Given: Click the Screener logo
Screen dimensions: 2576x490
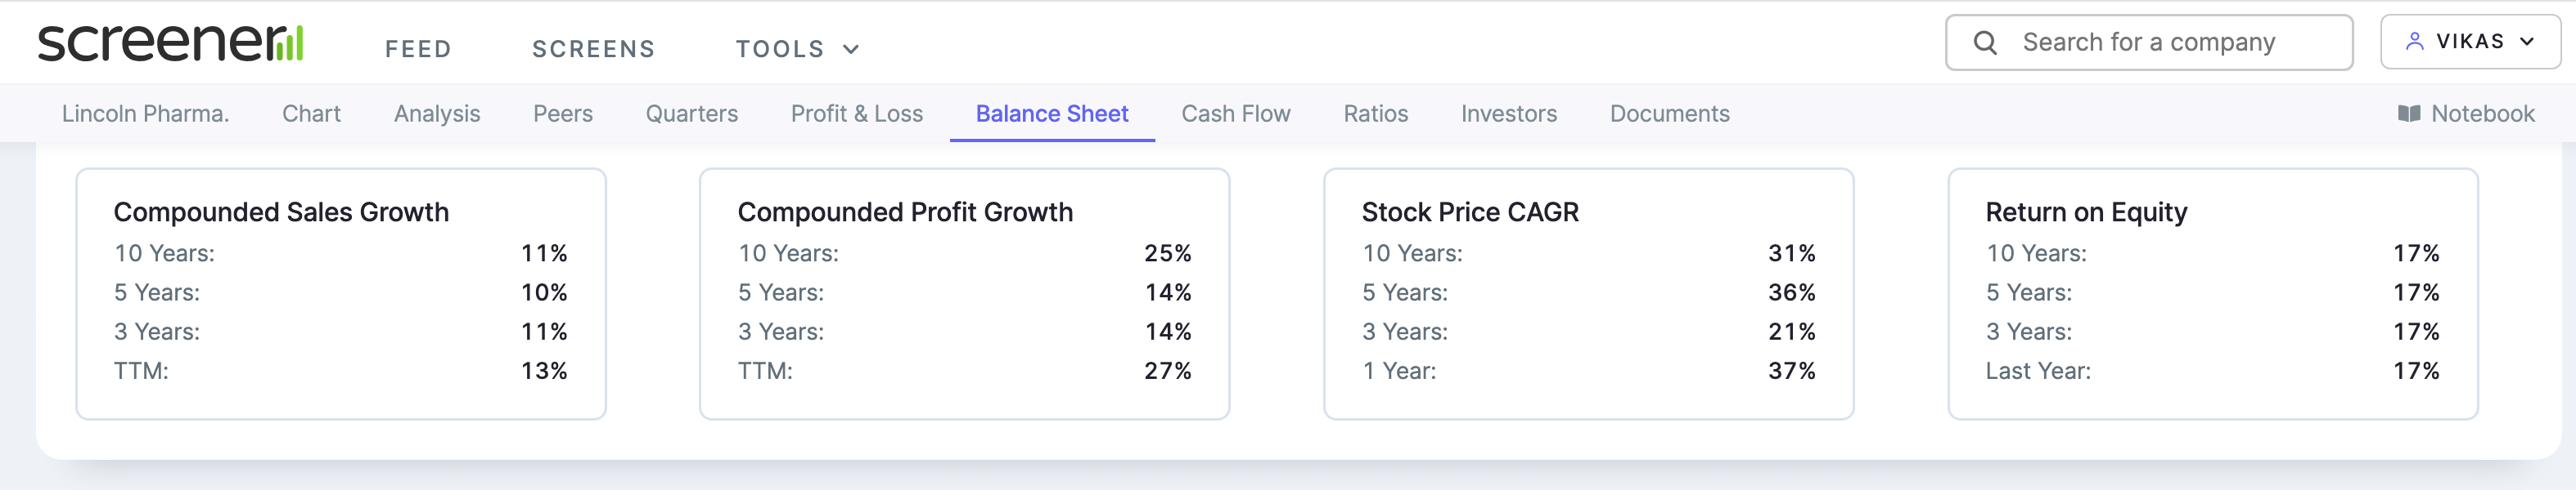Looking at the screenshot, I should tap(170, 43).
